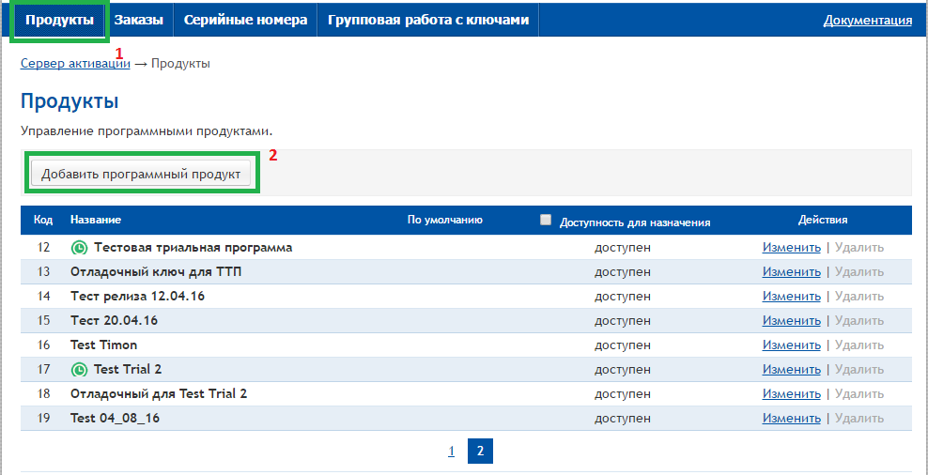Go to page 1 of products
This screenshot has height=475, width=928.
pyautogui.click(x=451, y=452)
